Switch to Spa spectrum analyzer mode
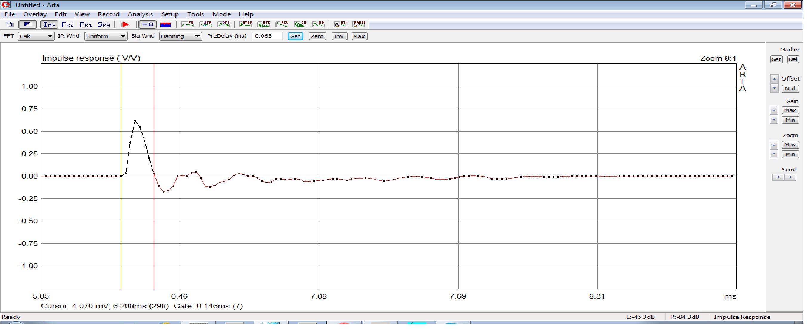The width and height of the screenshot is (811, 334). pyautogui.click(x=104, y=24)
